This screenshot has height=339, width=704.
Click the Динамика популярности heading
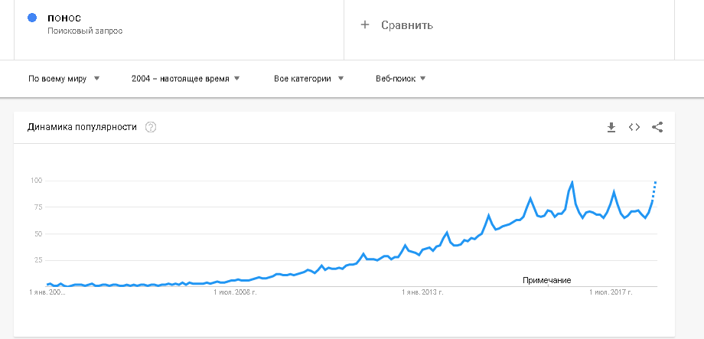[82, 127]
